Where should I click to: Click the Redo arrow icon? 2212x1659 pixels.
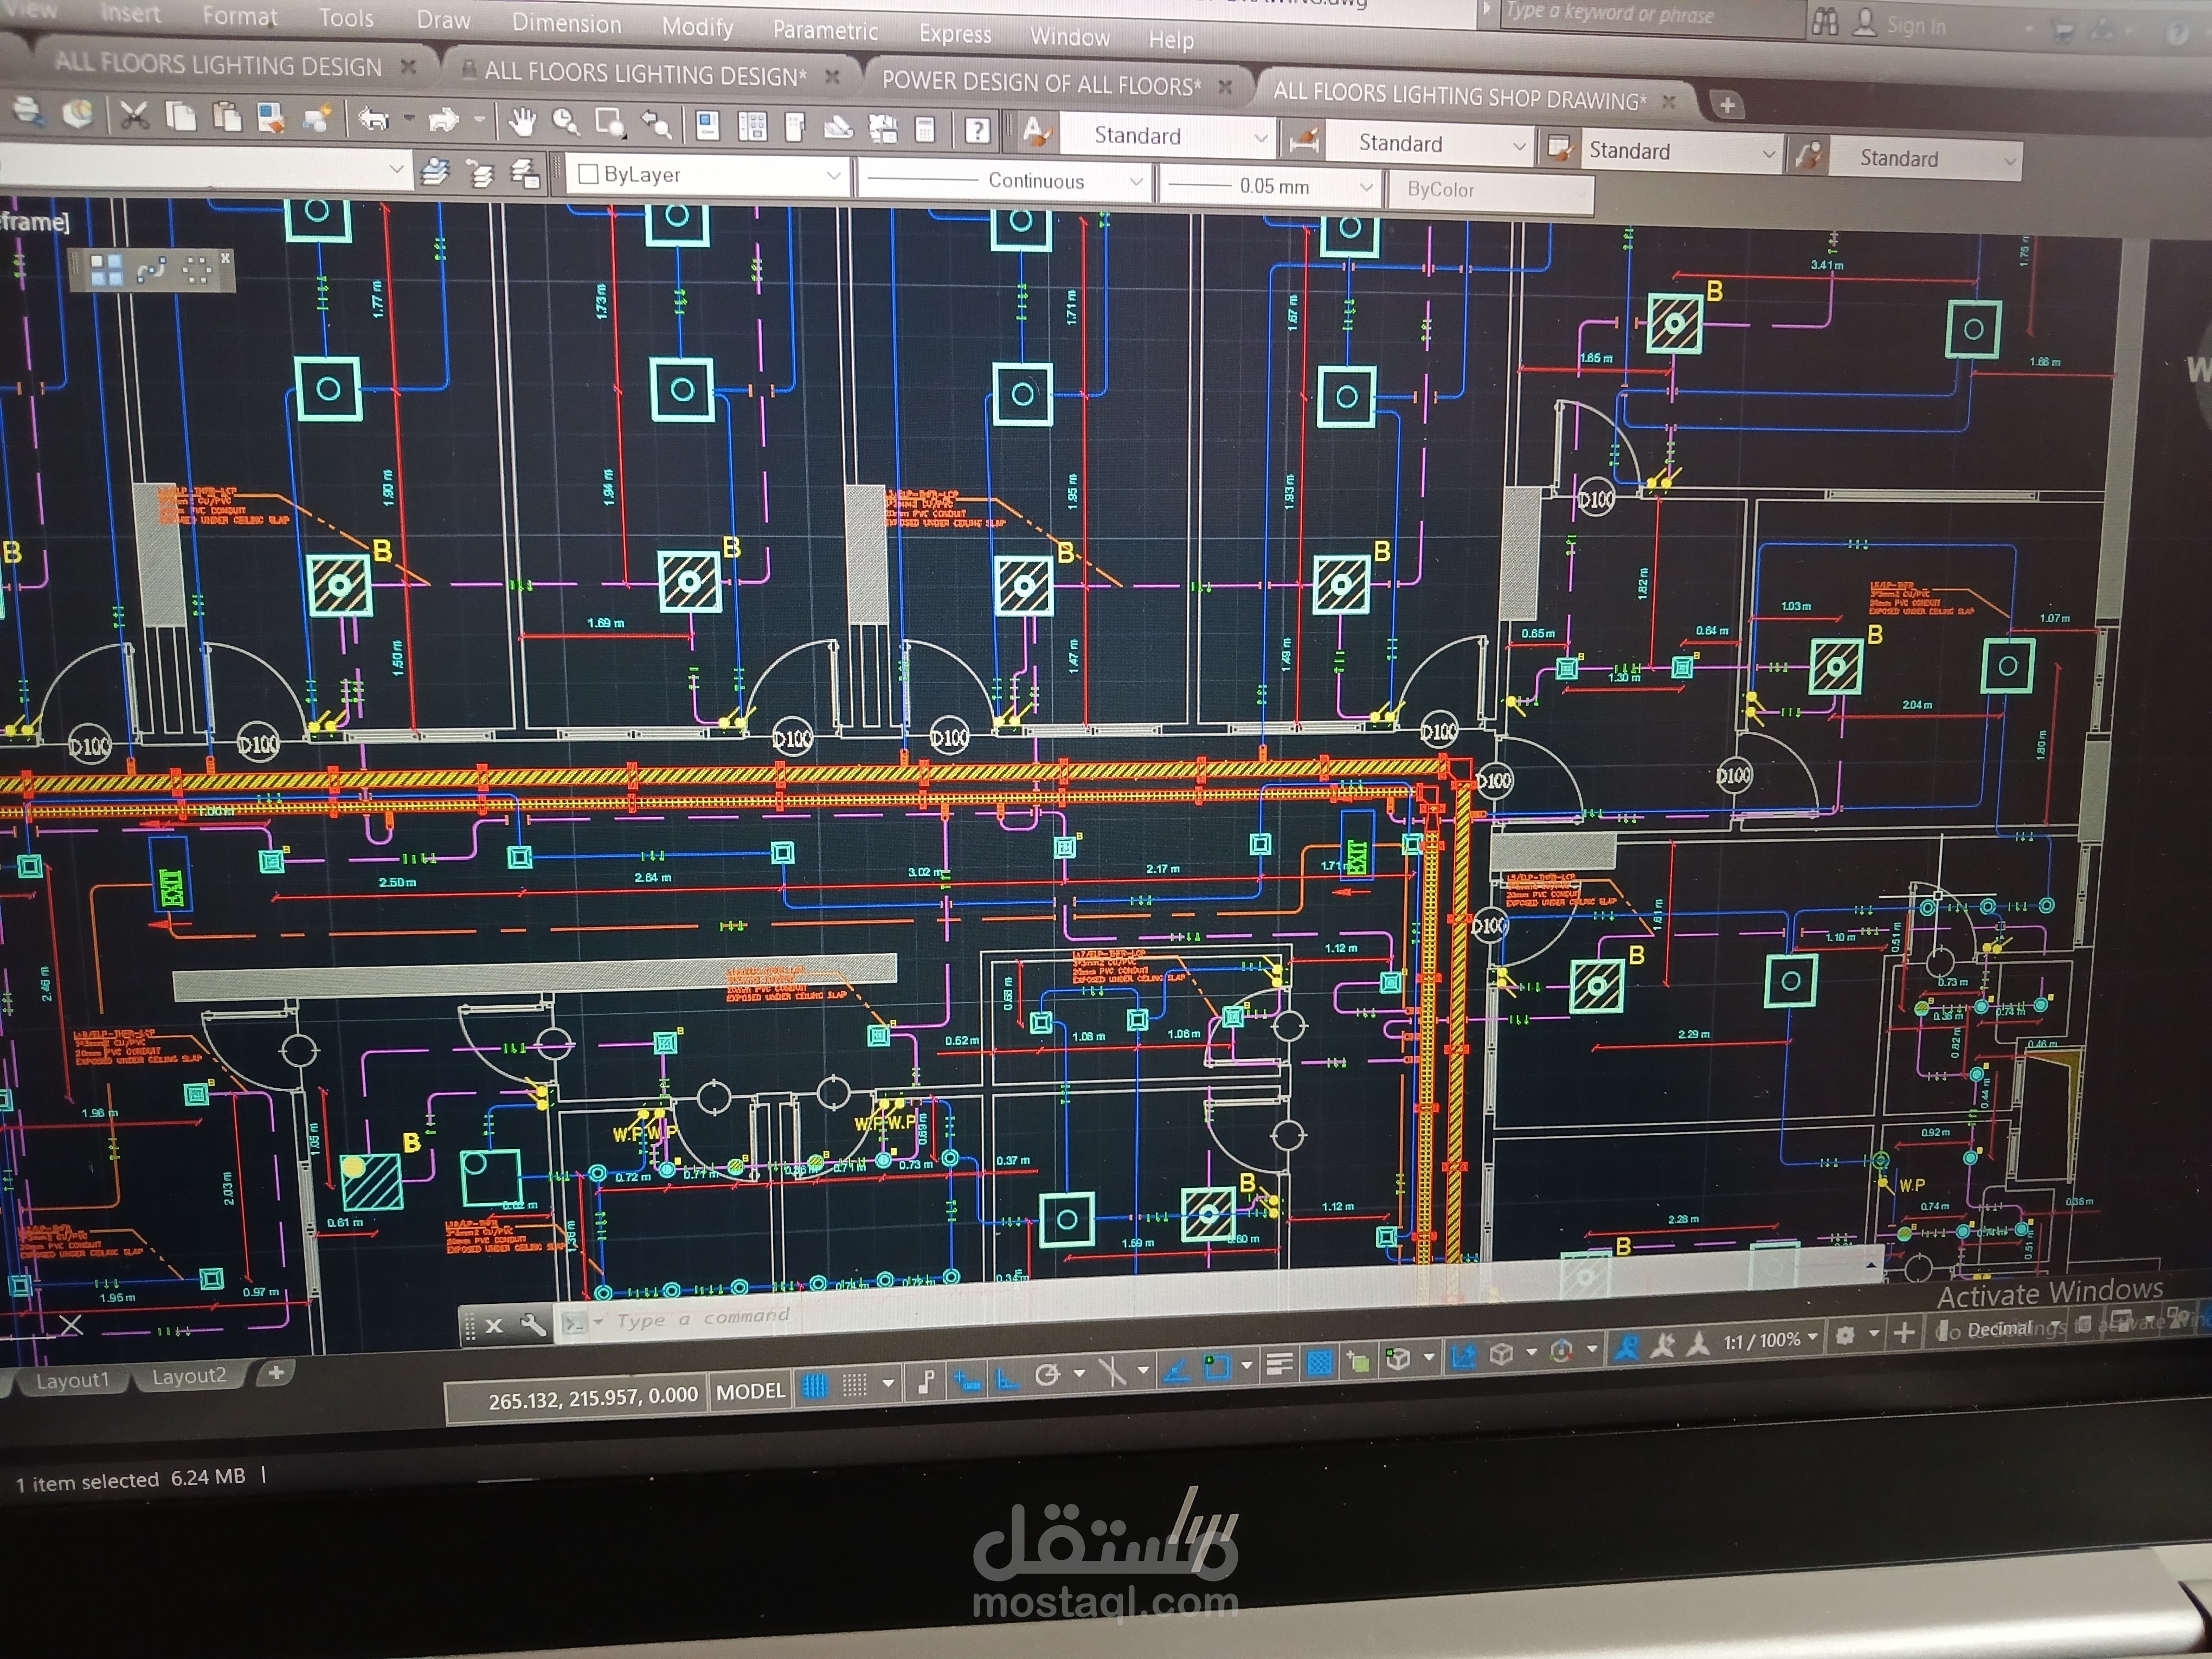coord(443,121)
